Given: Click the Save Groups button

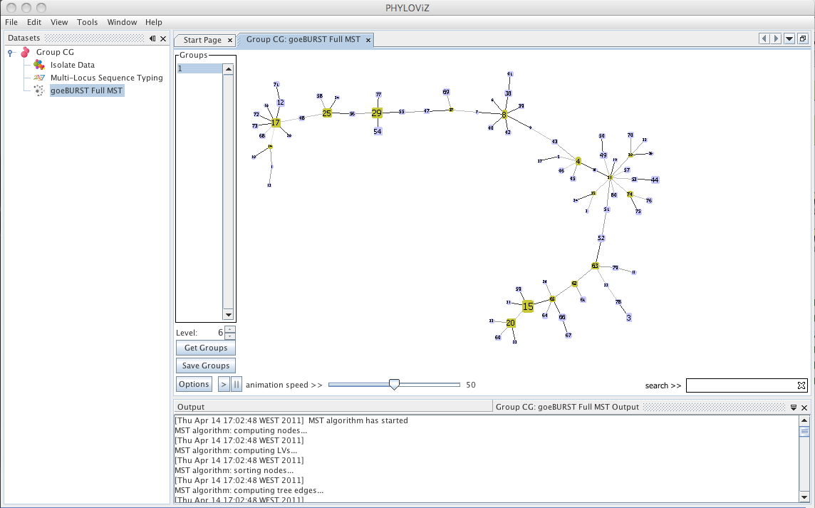Looking at the screenshot, I should pos(206,366).
